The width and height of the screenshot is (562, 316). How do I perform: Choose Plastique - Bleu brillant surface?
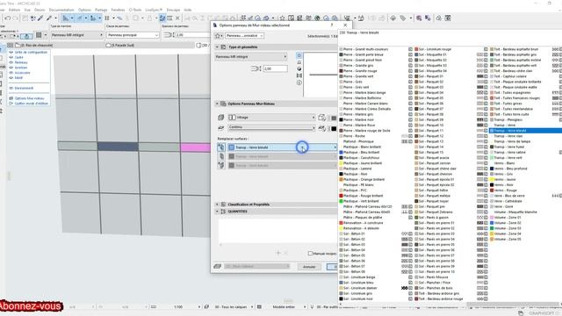(x=362, y=152)
